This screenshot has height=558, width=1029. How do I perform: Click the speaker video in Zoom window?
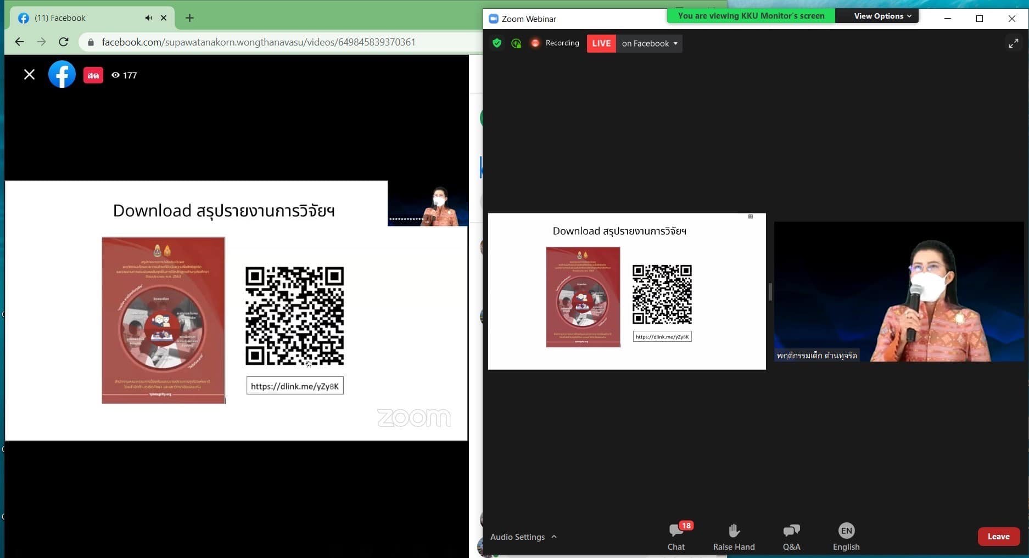[899, 291]
